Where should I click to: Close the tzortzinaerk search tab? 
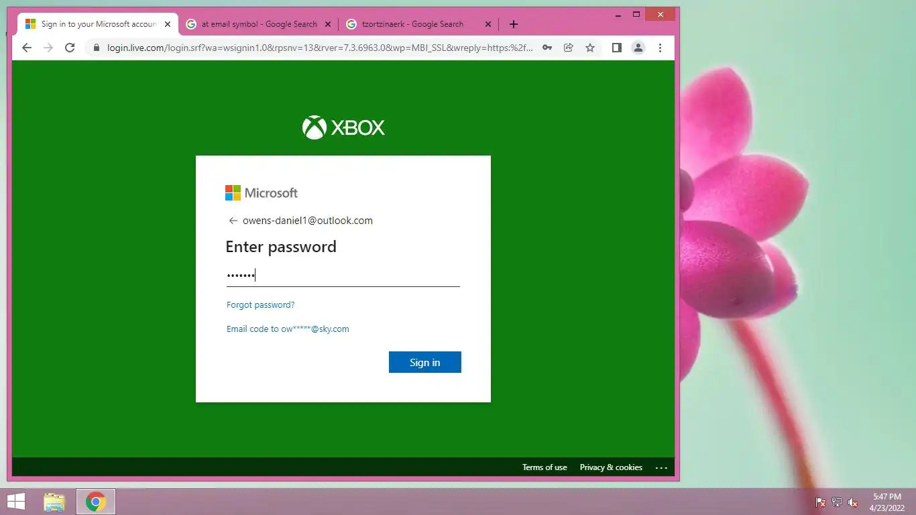click(488, 24)
